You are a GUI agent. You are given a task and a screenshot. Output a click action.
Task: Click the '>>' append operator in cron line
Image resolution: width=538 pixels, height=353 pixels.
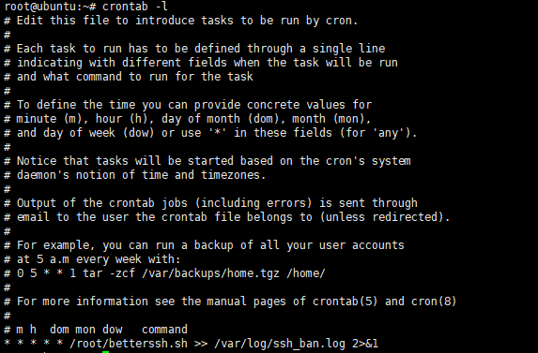(201, 343)
